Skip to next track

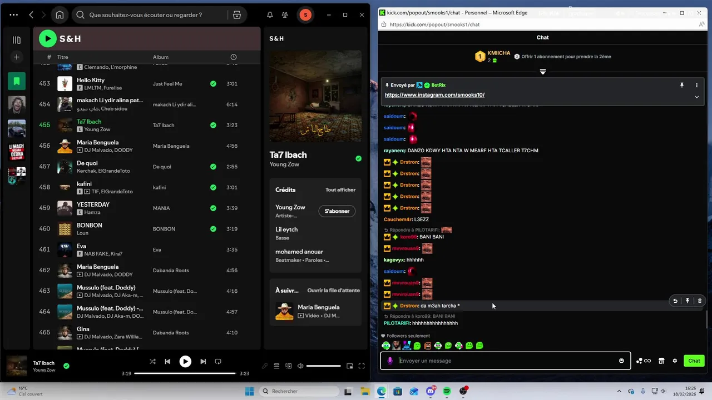(x=203, y=361)
